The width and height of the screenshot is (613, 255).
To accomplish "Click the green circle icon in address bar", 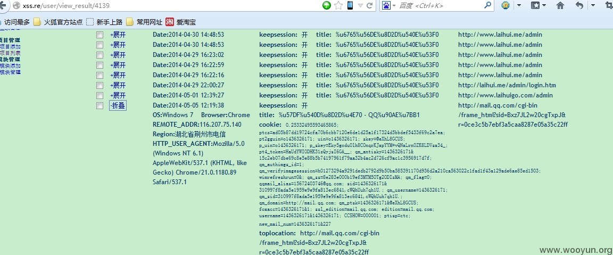I will [x=326, y=5].
